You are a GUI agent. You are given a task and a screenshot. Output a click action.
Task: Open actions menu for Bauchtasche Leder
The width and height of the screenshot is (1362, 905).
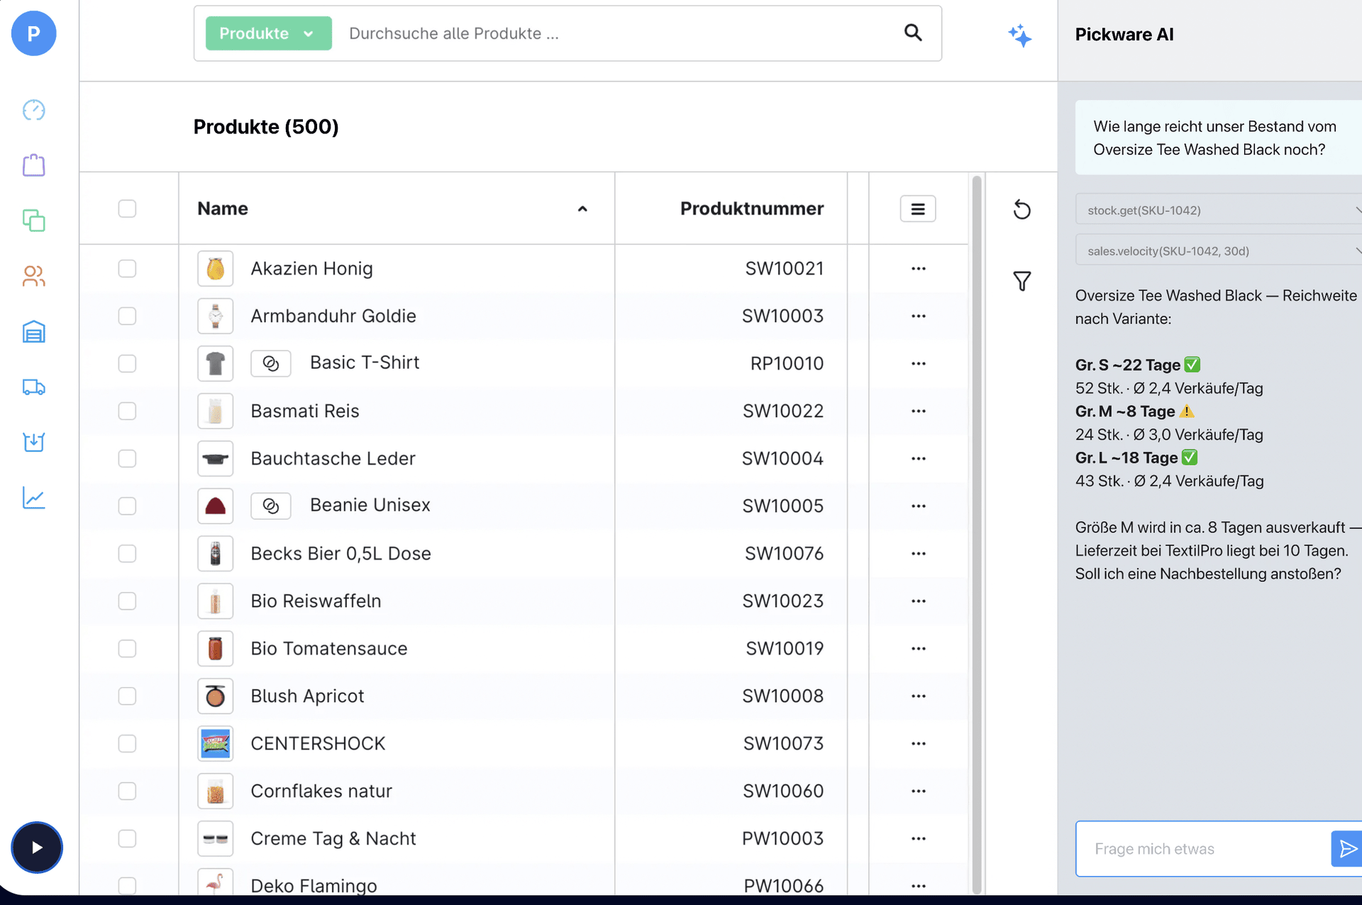[918, 458]
